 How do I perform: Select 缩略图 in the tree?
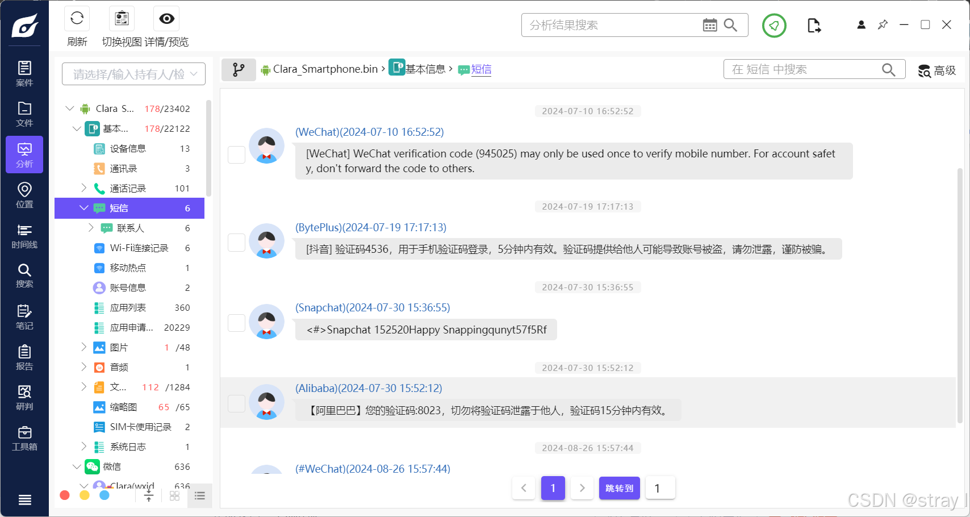tap(124, 407)
